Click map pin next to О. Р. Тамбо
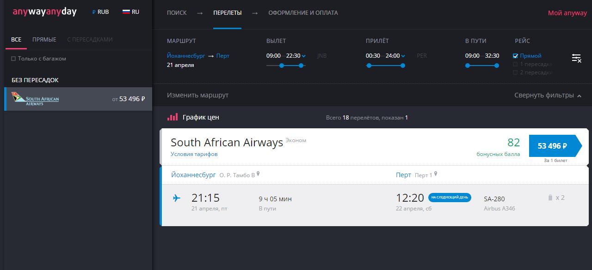 point(259,174)
